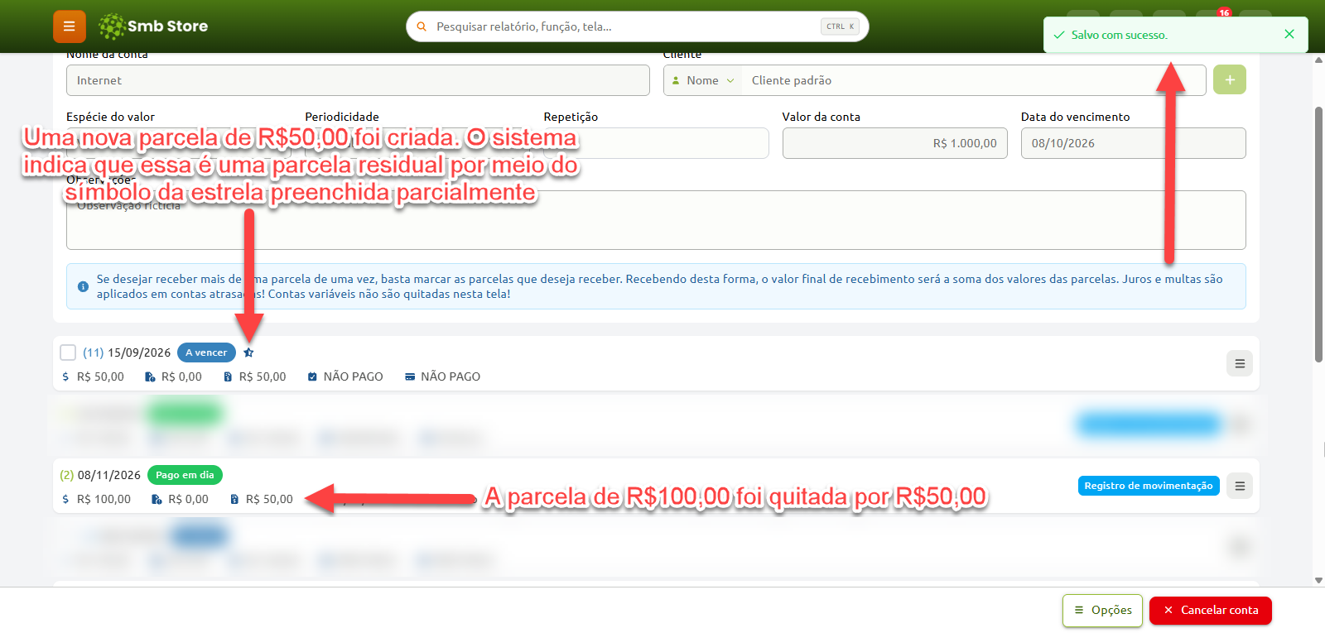Screen dimensions: 1325x633
Task: Click the Nome da conta field showing Internet
Action: [x=358, y=80]
